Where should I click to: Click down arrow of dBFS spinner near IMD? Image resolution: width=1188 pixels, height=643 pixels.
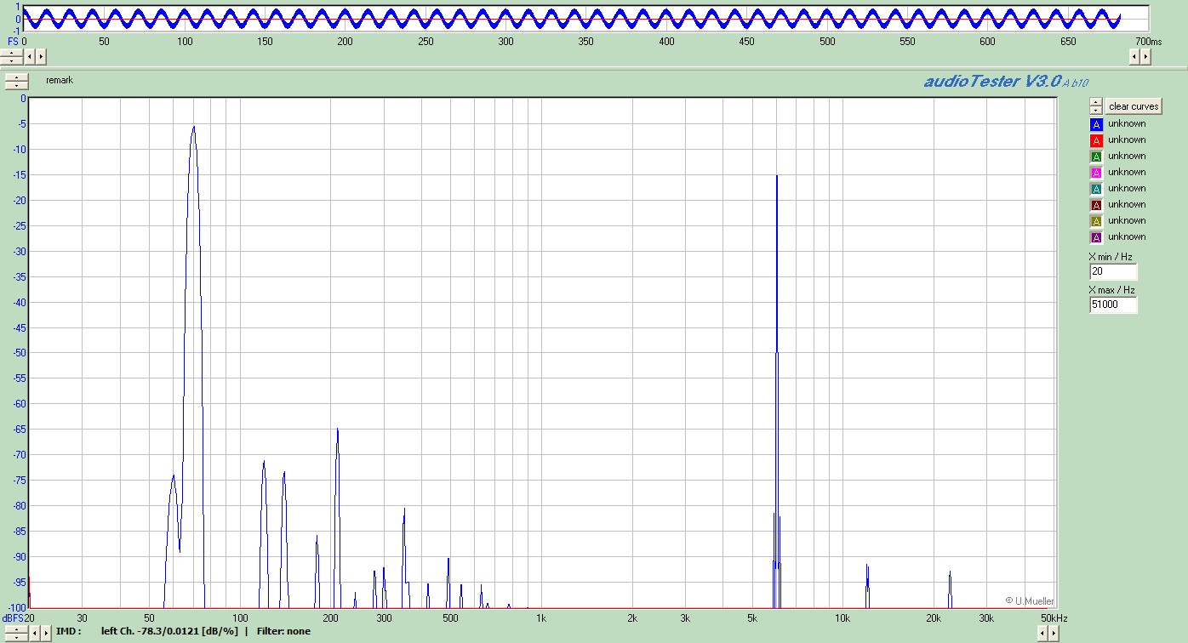tap(16, 636)
